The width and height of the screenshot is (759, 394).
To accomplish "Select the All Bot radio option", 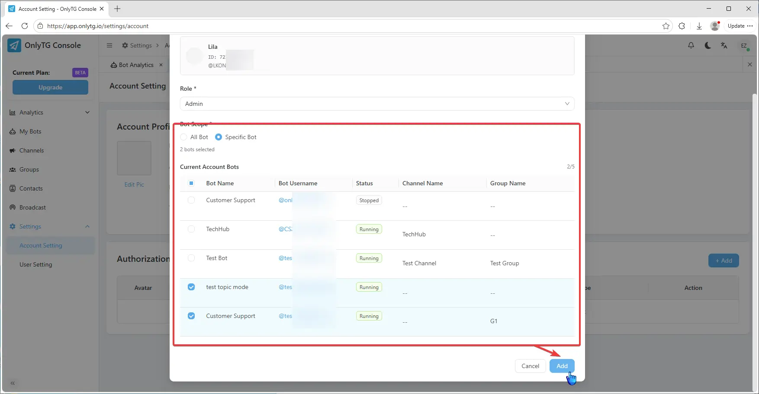I will point(184,137).
